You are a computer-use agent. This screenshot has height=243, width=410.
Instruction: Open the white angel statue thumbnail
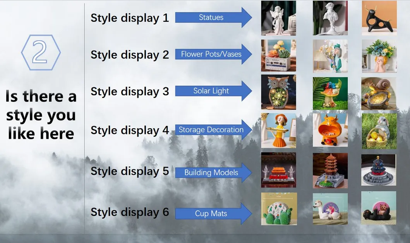[x=278, y=17]
